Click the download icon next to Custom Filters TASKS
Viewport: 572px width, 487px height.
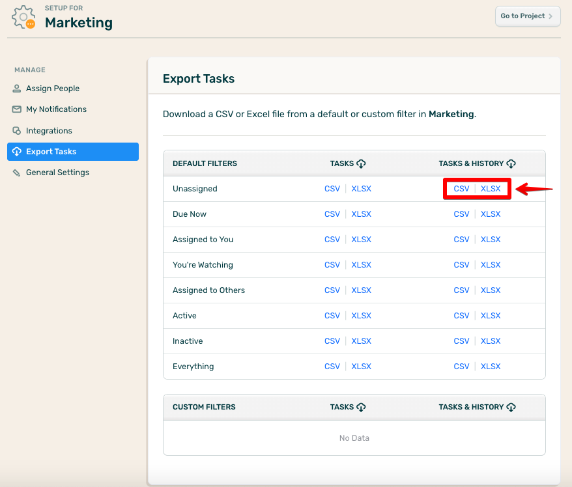click(361, 407)
